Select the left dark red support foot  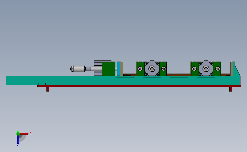(x=48, y=89)
